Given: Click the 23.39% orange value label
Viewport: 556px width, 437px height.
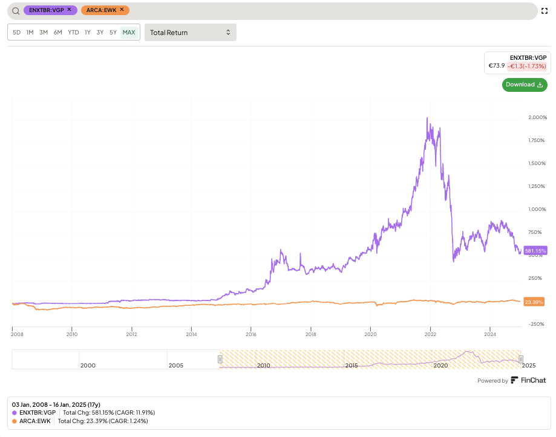Looking at the screenshot, I should (534, 302).
